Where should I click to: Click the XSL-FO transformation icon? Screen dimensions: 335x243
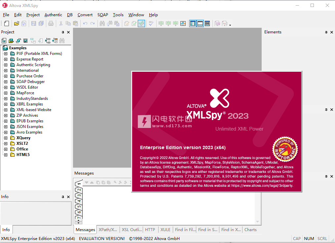coord(168,23)
